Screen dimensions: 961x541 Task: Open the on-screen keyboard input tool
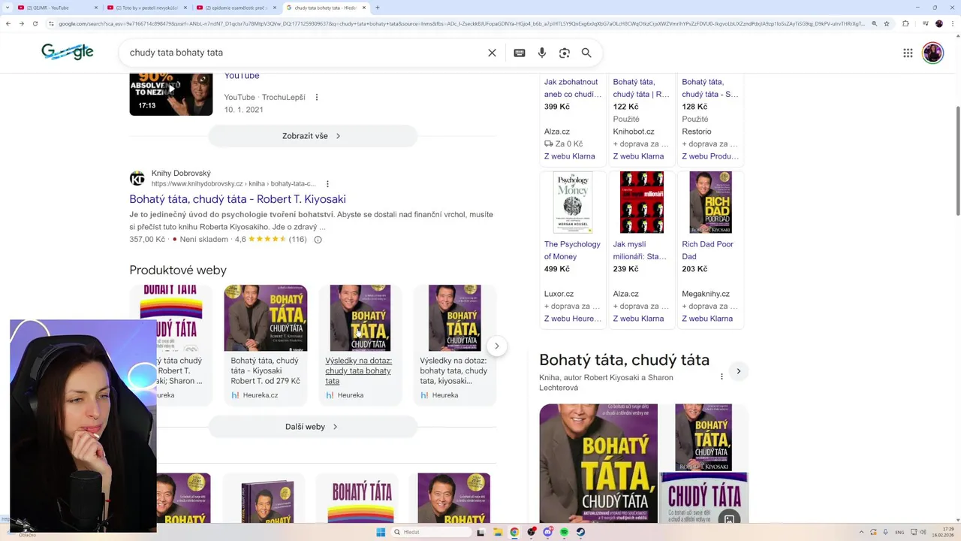click(x=520, y=53)
